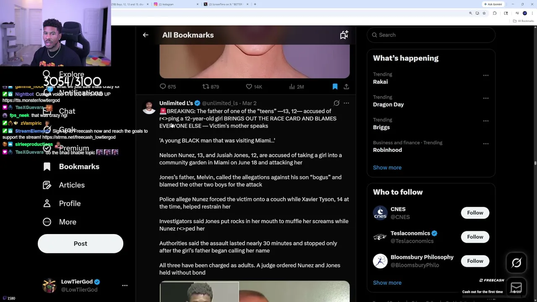Screen dimensions: 537x302
Task: Open Articles in the sidebar
Action: pyautogui.click(x=64, y=185)
